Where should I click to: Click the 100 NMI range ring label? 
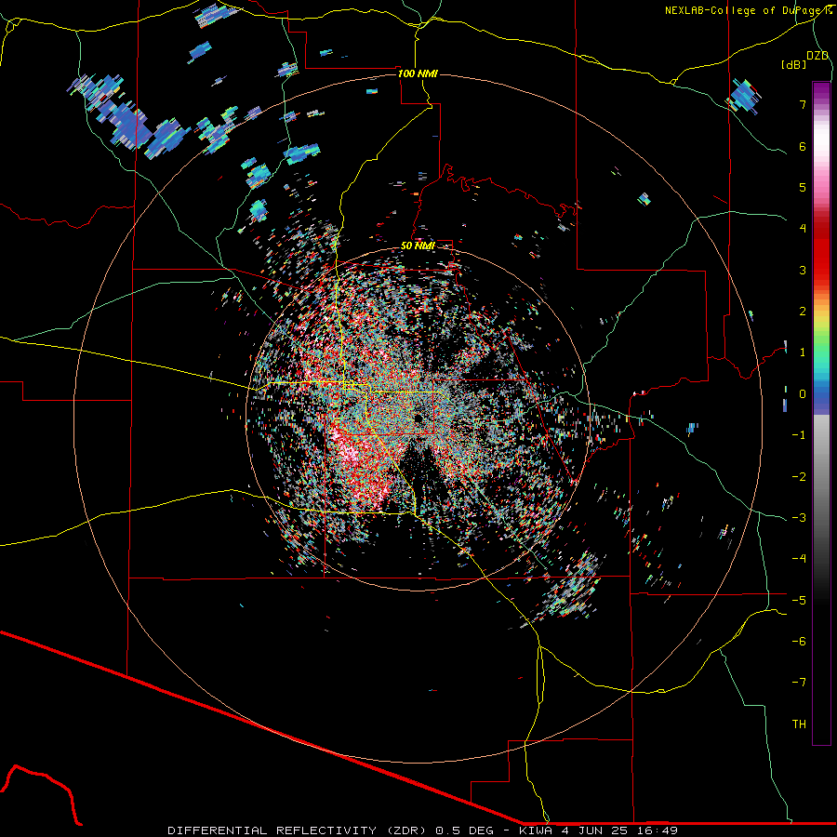pos(418,73)
